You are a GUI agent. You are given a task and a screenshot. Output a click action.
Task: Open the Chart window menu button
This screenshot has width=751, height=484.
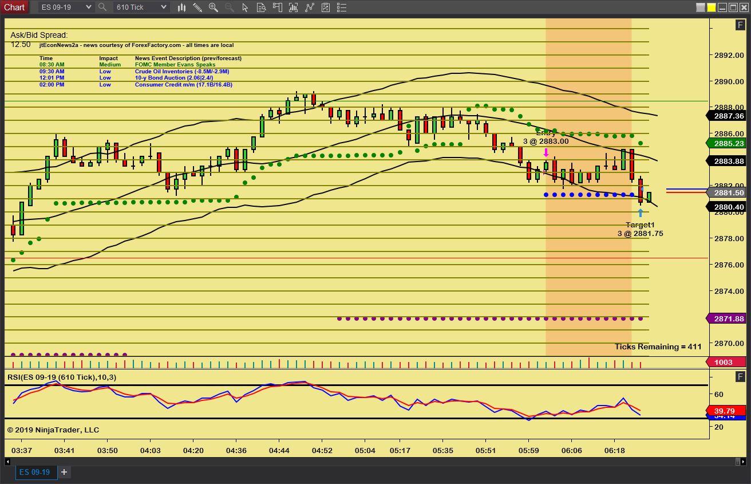pyautogui.click(x=15, y=7)
